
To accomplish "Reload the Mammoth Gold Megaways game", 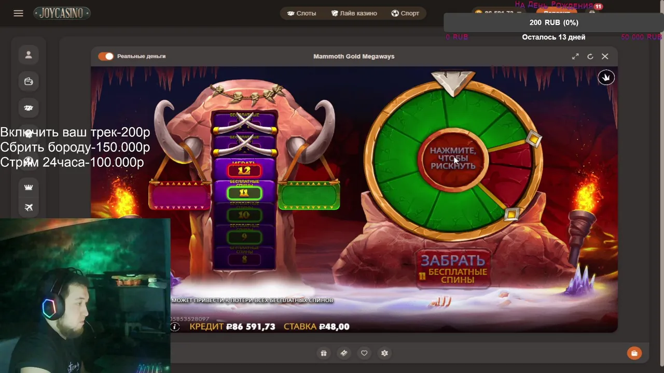I will (590, 56).
